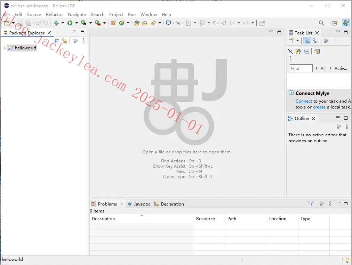Click Collapse All in Package Explorer
This screenshot has height=265, width=352.
click(57, 41)
